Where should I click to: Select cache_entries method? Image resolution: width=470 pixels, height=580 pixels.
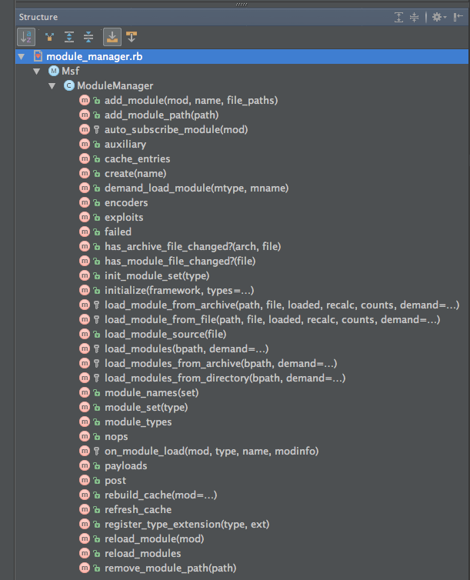click(137, 158)
